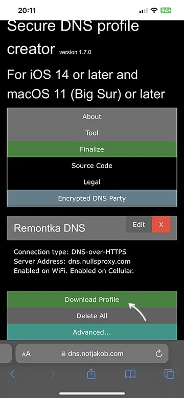Image resolution: width=184 pixels, height=398 pixels.
Task: Remove Remontka DNS with the red X
Action: tap(161, 225)
